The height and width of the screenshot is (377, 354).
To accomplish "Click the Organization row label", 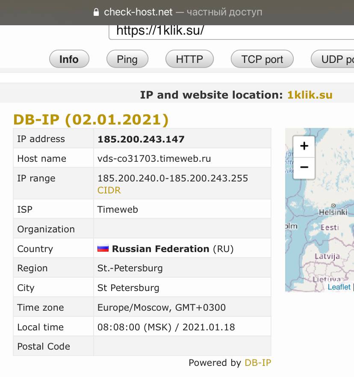I will [46, 229].
